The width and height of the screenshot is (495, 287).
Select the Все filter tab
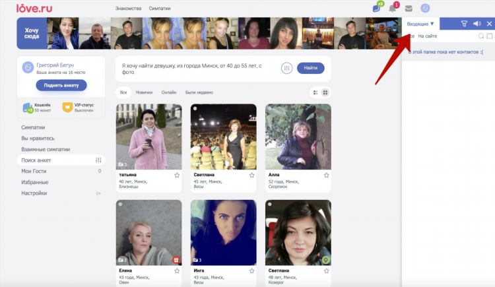123,92
